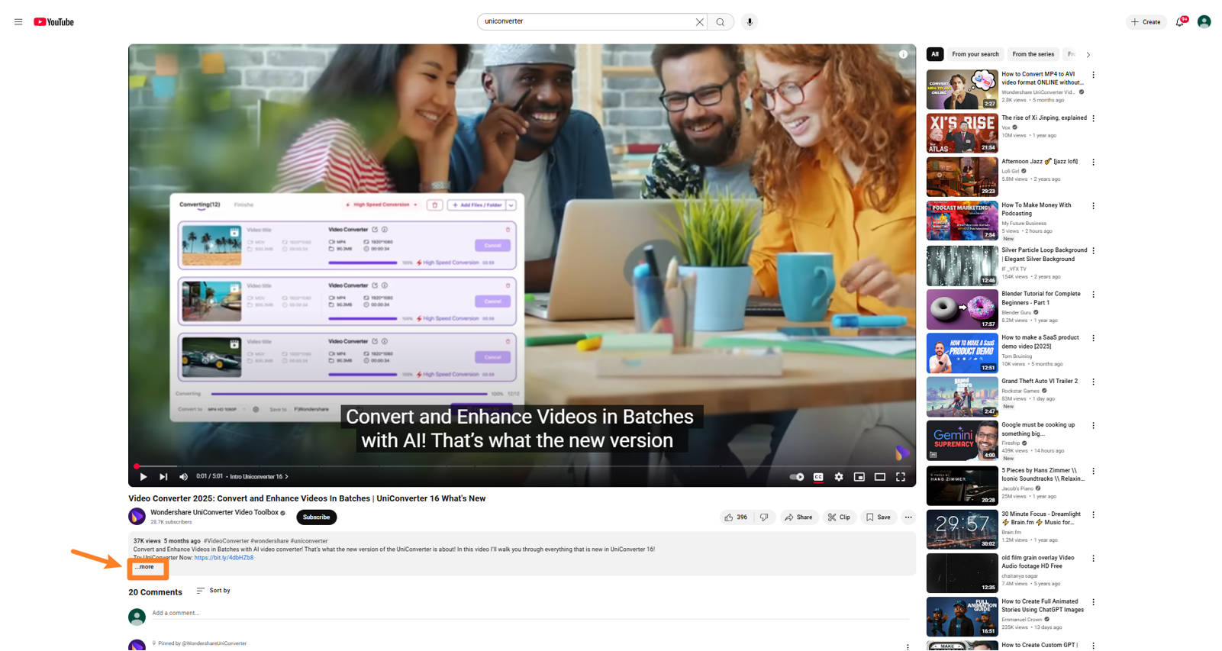Open options for old film grain overlay
The height and width of the screenshot is (651, 1222).
(x=1093, y=558)
